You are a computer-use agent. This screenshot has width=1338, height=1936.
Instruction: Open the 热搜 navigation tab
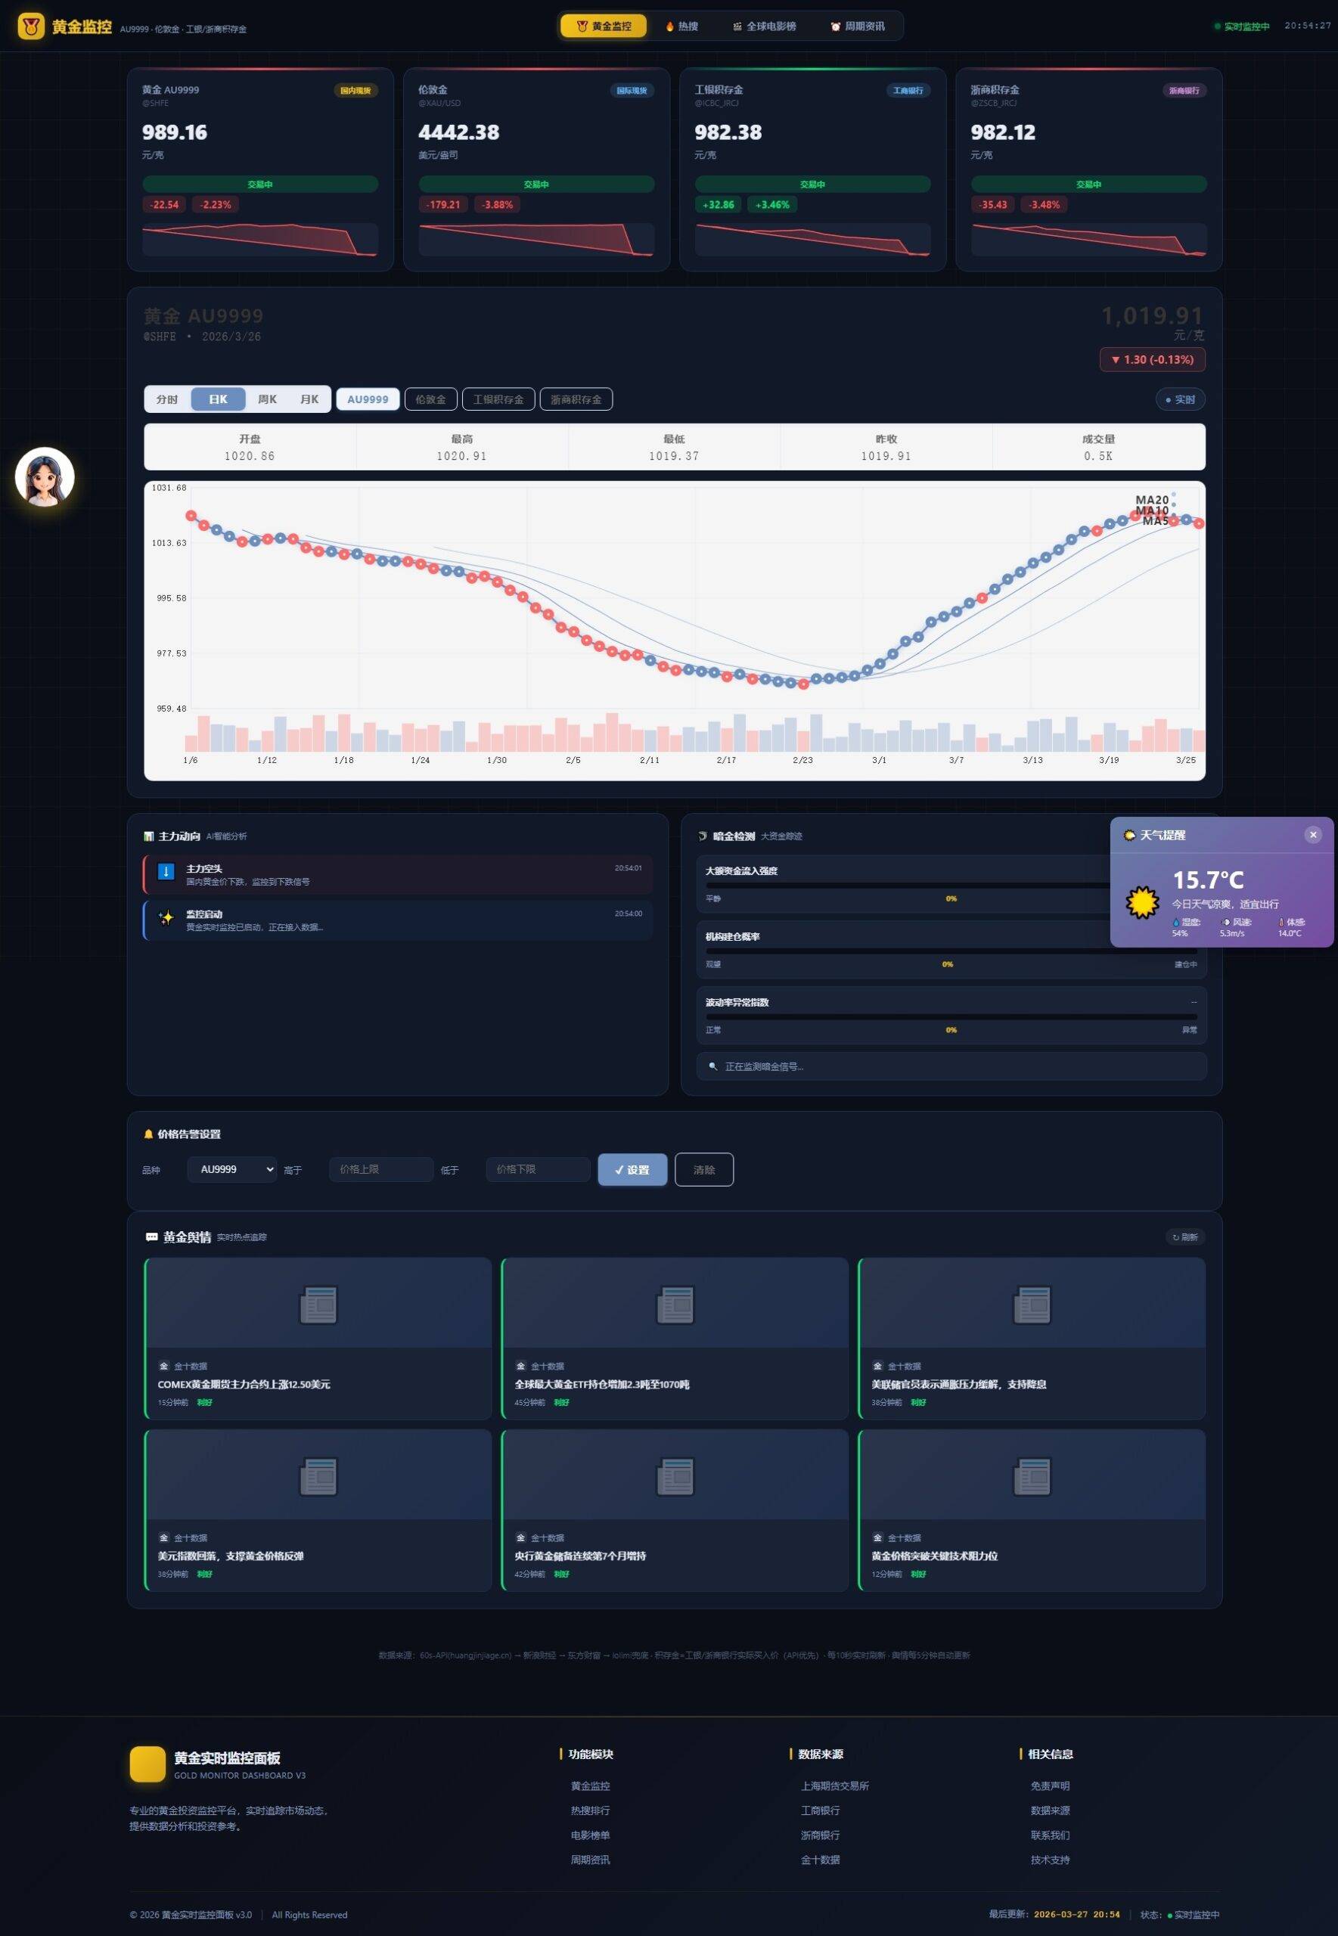681,26
